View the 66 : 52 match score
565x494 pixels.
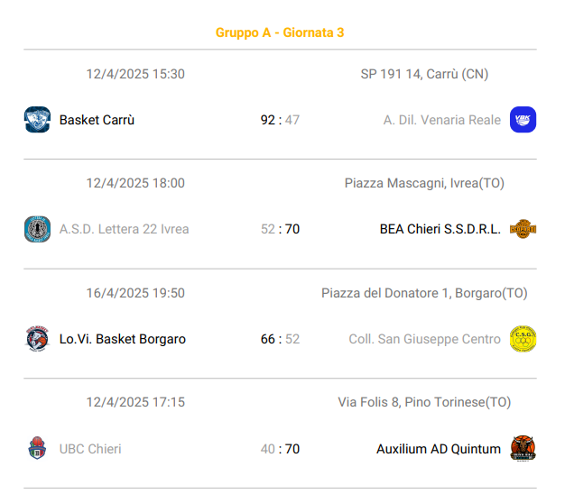pyautogui.click(x=280, y=339)
